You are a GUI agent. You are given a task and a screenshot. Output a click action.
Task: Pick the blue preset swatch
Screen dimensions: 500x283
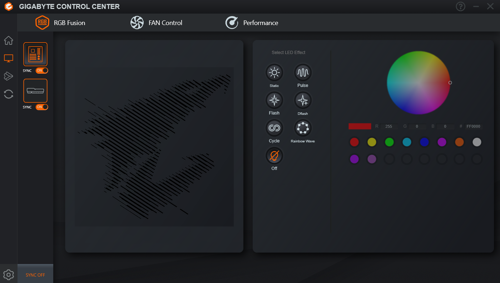424,142
